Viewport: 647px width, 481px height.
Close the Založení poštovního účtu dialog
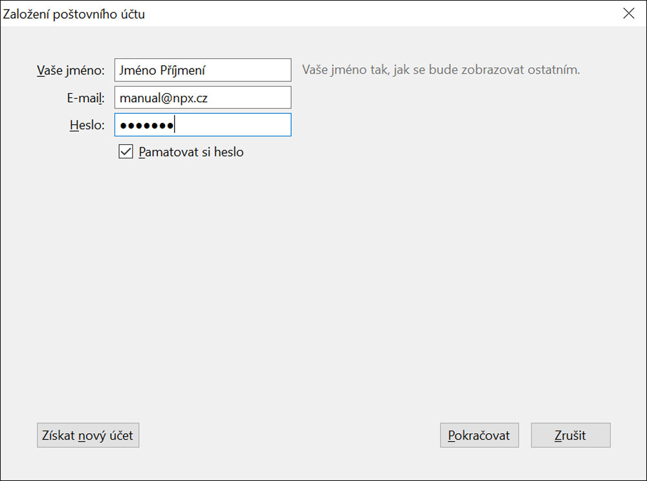coord(628,14)
